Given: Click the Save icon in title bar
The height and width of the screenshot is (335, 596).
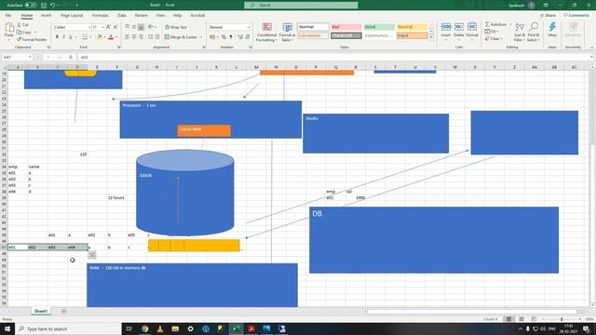Looking at the screenshot, I should pyautogui.click(x=44, y=6).
